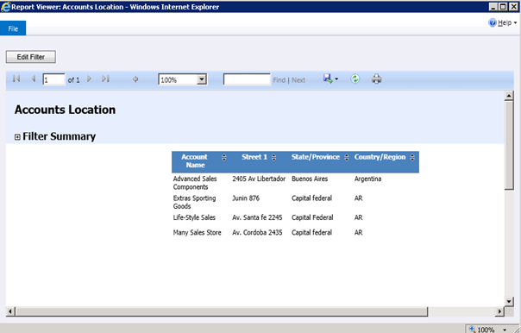
Task: Open the 100% zoom combo box
Action: (x=183, y=79)
